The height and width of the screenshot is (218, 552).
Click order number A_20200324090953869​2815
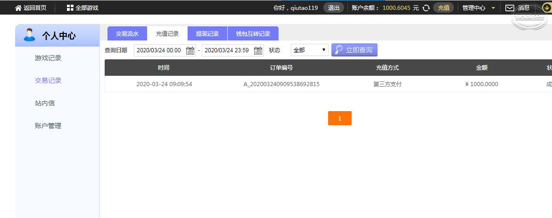[x=281, y=84]
